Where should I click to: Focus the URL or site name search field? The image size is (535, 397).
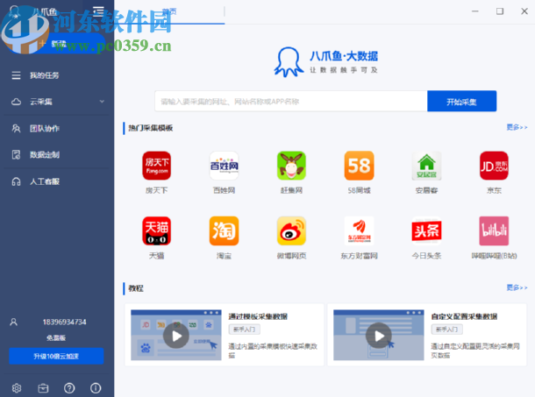pyautogui.click(x=290, y=102)
